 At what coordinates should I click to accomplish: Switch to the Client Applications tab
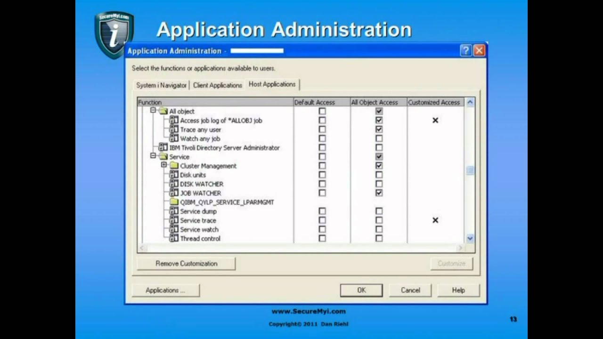[218, 85]
